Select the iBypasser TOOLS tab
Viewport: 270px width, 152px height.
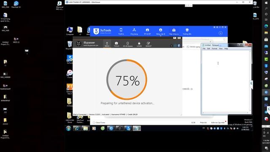(x=116, y=44)
